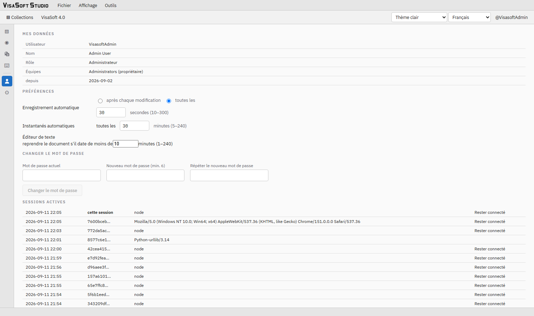Click the text editor resume minutes field
The height and width of the screenshot is (316, 534).
pyautogui.click(x=125, y=144)
